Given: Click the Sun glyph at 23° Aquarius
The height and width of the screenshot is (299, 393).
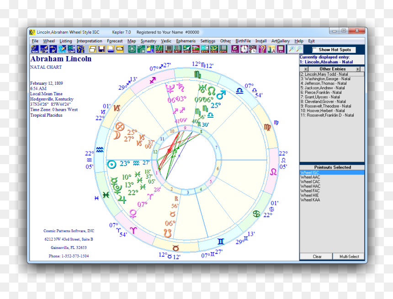Looking at the screenshot, I should tap(112, 164).
